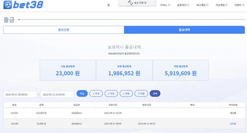Click the 보유머니 출금내역 heading

[124, 47]
